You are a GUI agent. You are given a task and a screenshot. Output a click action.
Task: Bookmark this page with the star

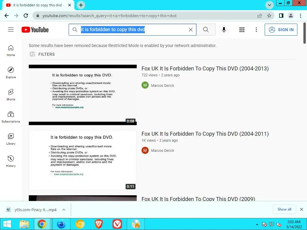click(269, 16)
